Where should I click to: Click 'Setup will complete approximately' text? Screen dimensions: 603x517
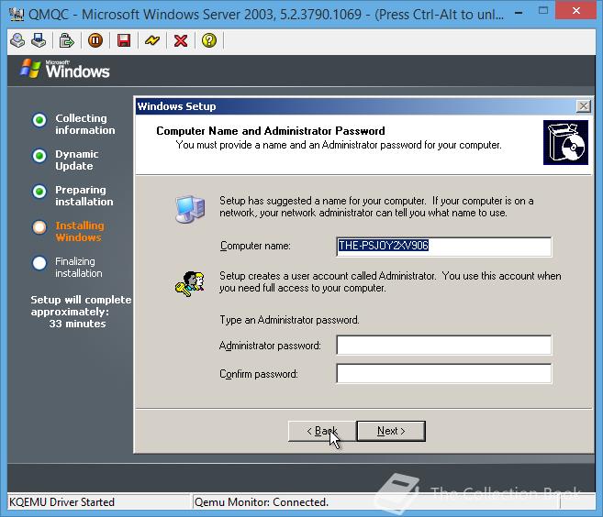(81, 306)
